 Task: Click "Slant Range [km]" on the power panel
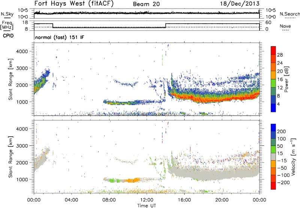click(x=10, y=79)
